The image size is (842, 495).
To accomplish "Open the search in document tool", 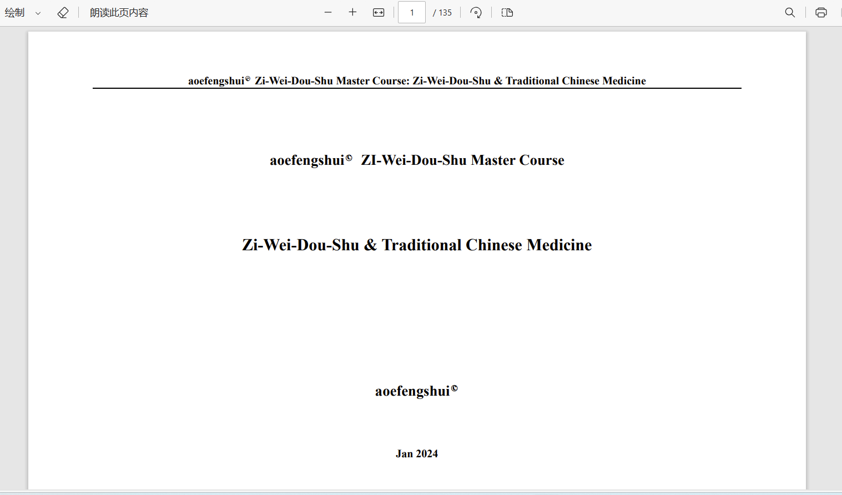I will 790,12.
